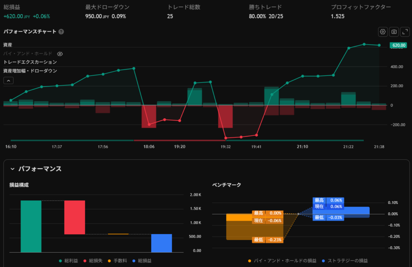Toggle the 資産 chart series

(x=8, y=45)
